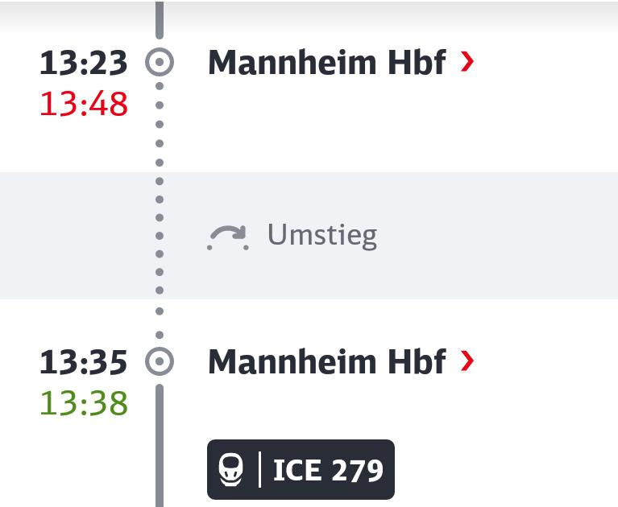Click scheduled departure time 13:35
The image size is (618, 507).
tap(84, 362)
